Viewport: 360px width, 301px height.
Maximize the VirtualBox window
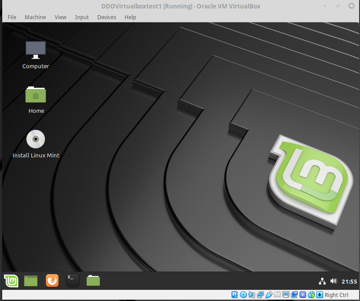pos(338,6)
